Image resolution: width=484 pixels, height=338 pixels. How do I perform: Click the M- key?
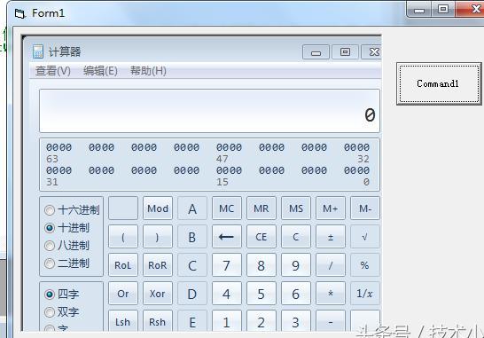[x=365, y=208]
